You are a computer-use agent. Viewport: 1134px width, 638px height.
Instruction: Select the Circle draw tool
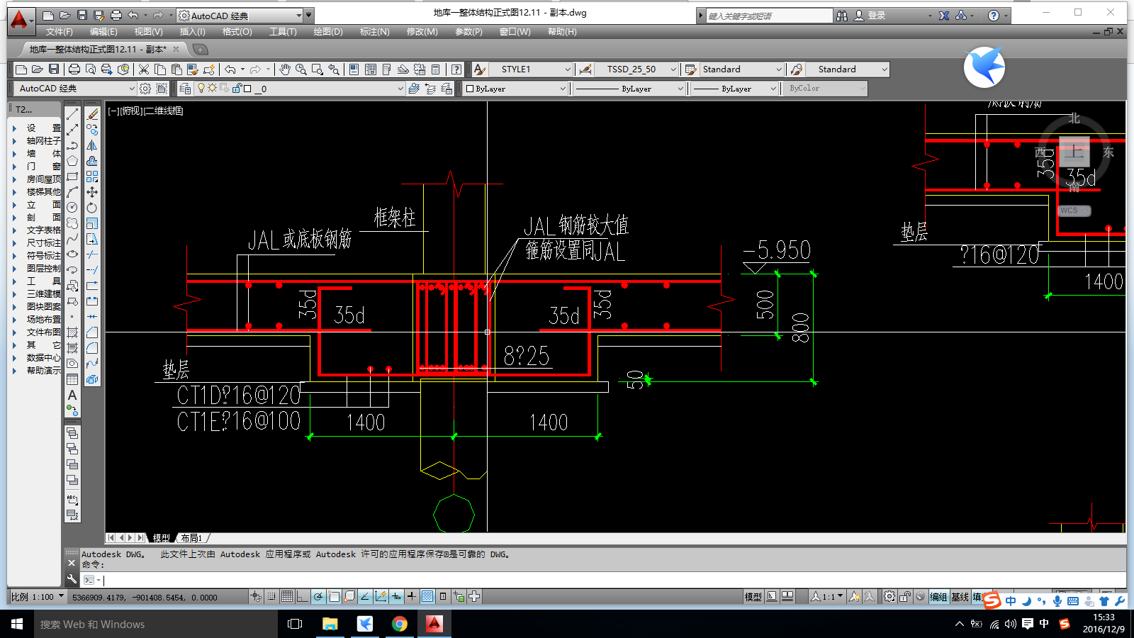click(72, 208)
